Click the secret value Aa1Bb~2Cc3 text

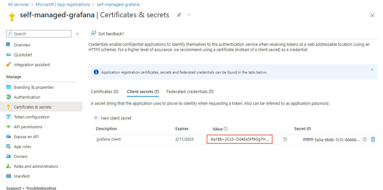coord(240,139)
